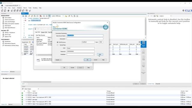Click the Password input field
The width and height of the screenshot is (192, 108).
pos(81,51)
